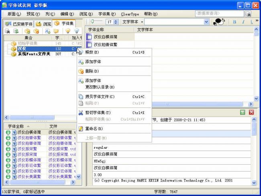Select 拷贝字体文件 in the context menu

tap(100, 97)
